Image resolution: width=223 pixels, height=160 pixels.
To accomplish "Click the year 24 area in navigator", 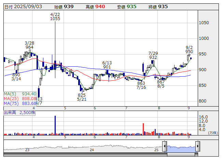I will click(x=92, y=149).
